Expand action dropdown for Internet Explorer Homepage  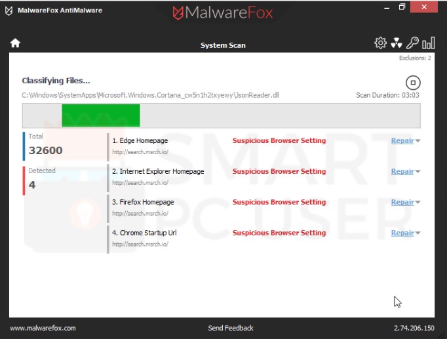click(x=418, y=172)
